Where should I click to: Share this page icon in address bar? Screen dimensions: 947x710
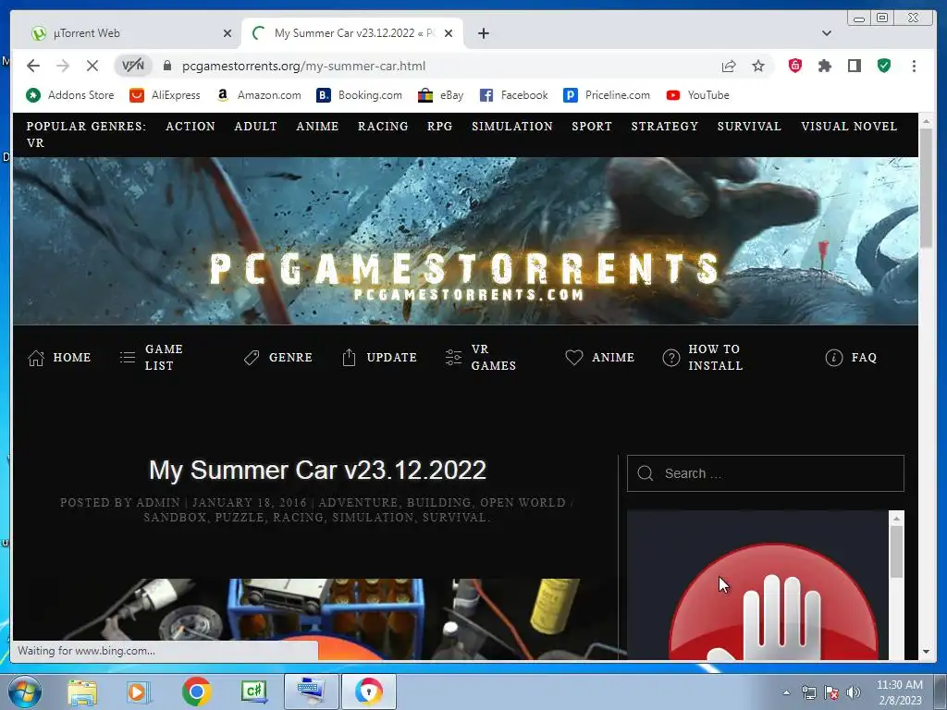pos(729,66)
